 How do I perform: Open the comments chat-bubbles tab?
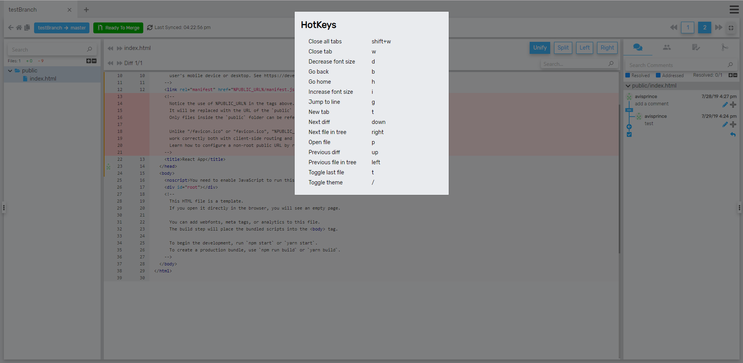coord(638,47)
